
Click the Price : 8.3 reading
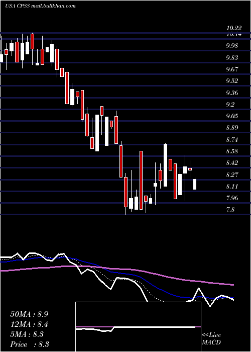click(x=30, y=344)
